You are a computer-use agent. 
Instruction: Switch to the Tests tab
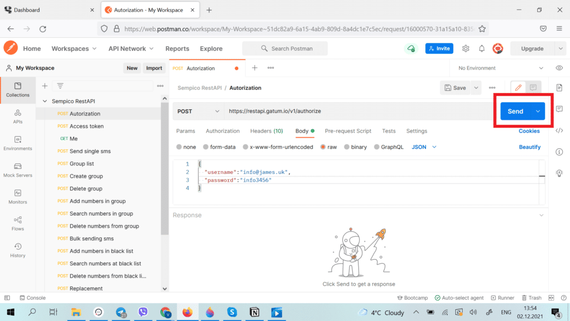click(389, 130)
